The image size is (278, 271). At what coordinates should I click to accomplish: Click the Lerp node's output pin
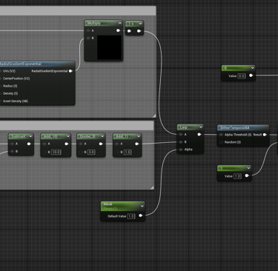(x=199, y=135)
